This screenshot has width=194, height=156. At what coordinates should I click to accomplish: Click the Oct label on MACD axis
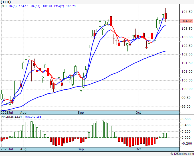[x=138, y=149]
